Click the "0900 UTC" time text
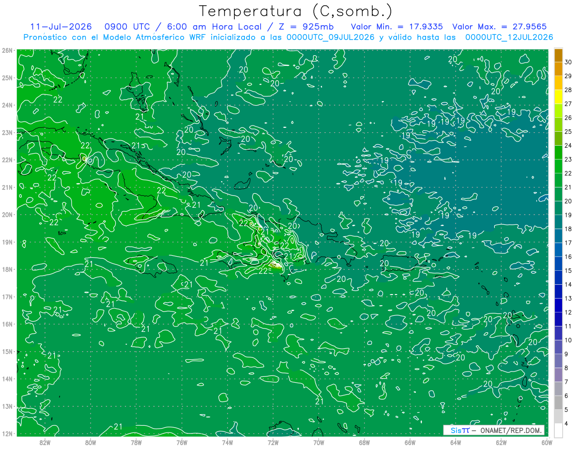581x449 pixels. tap(127, 27)
